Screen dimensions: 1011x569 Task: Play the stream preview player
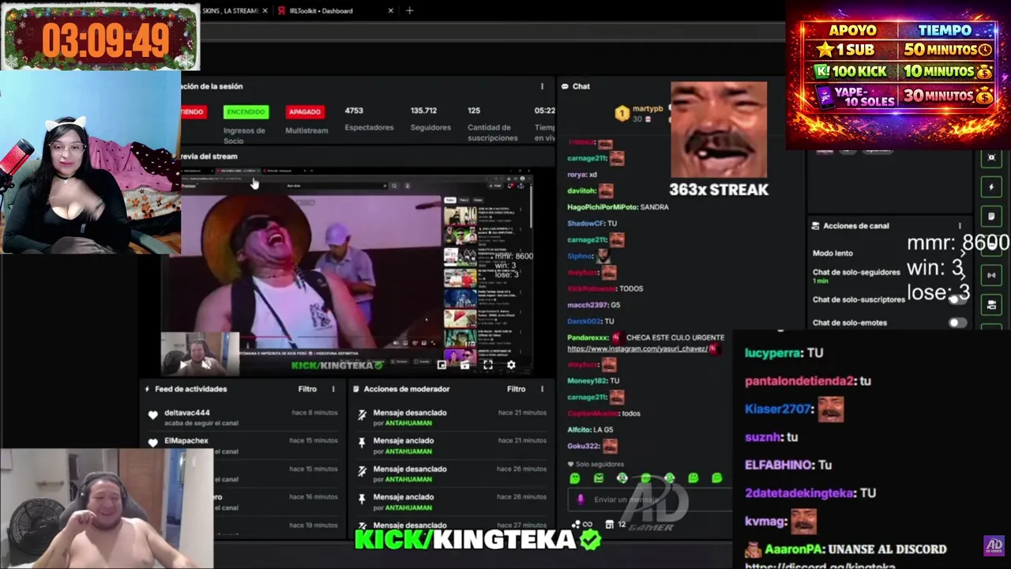(182, 365)
